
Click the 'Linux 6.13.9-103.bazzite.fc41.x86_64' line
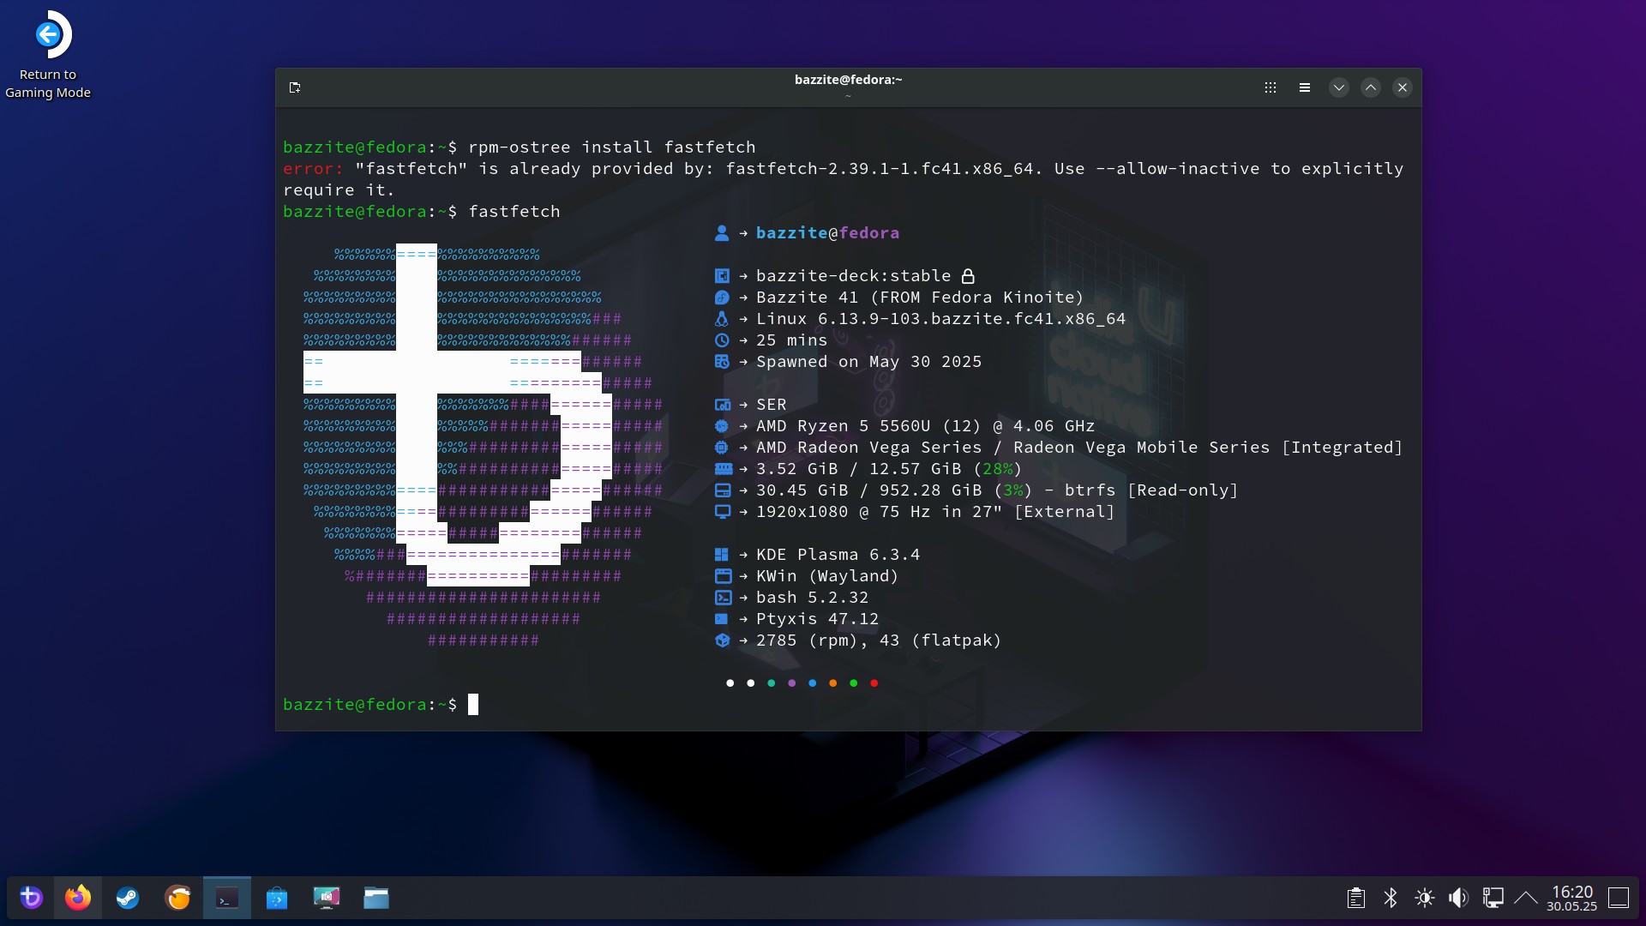coord(940,319)
